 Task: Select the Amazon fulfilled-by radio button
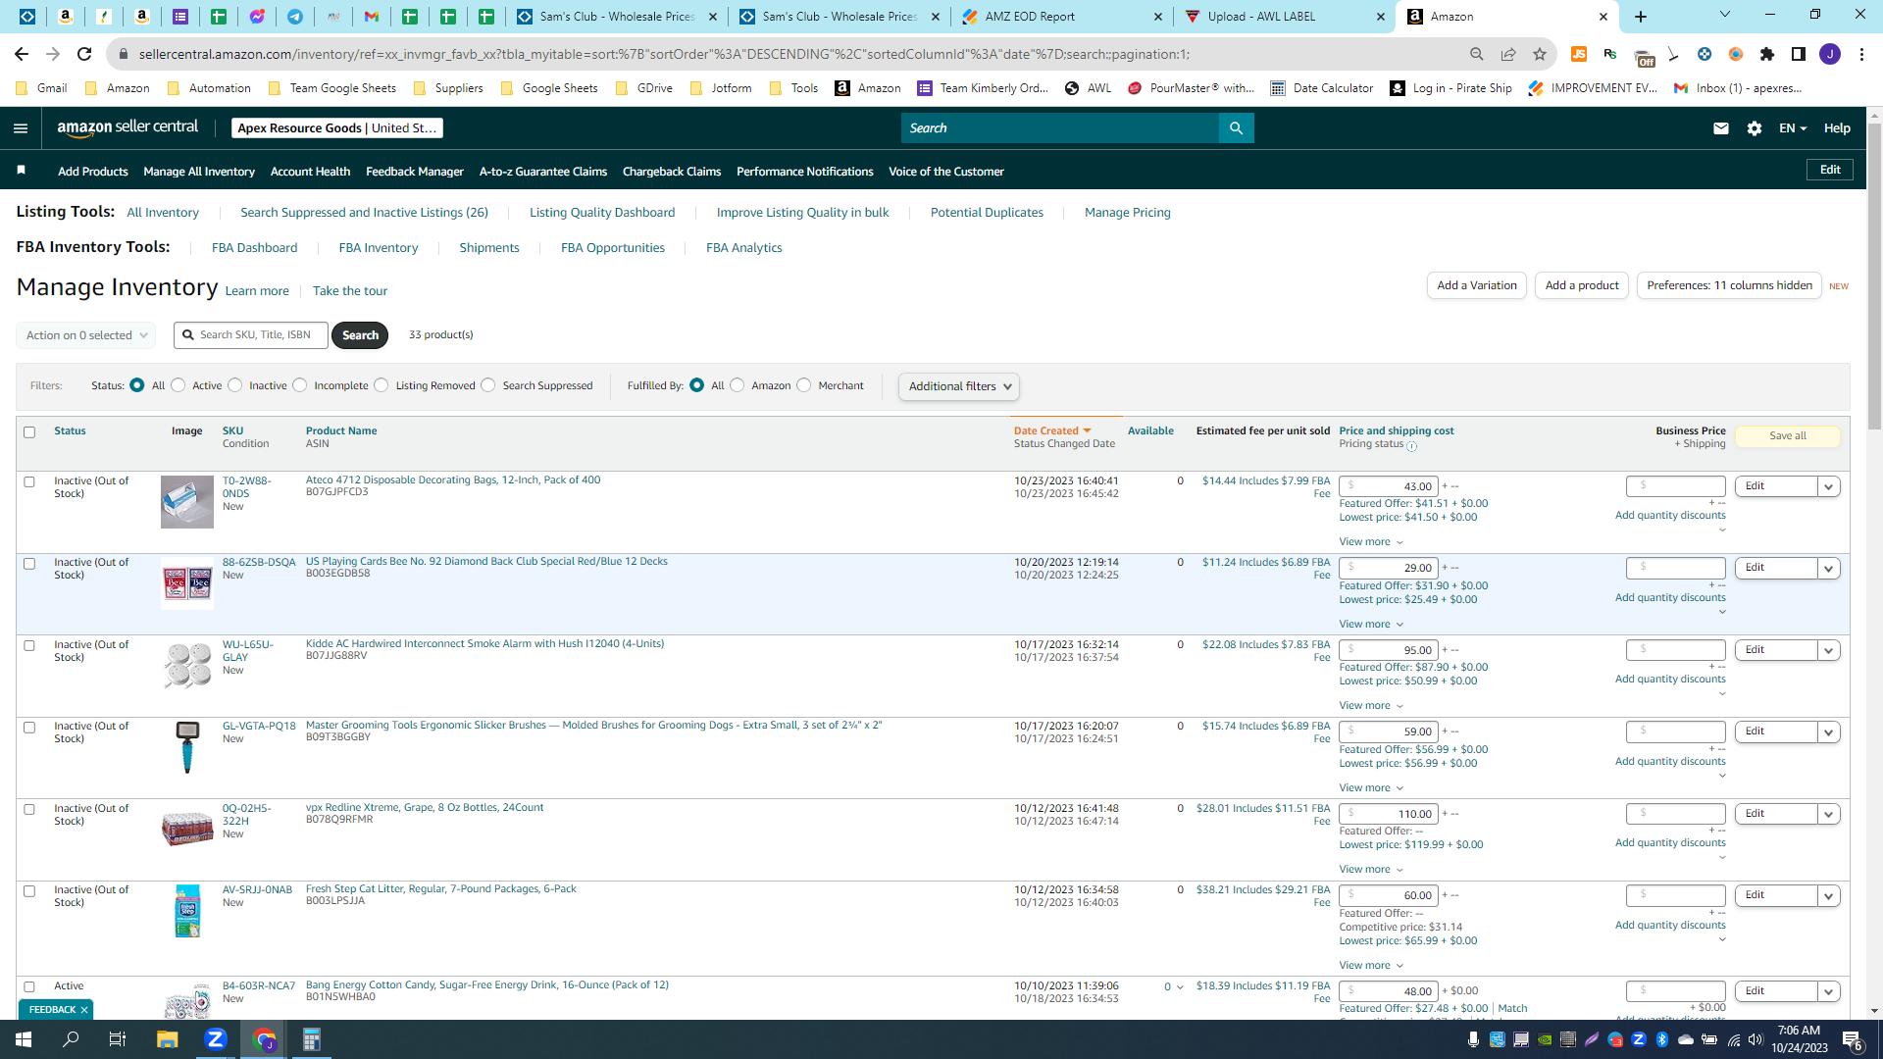[738, 385]
